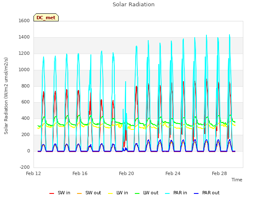Click the 1600 y-axis tick label
The height and width of the screenshot is (201, 268).
24,21
